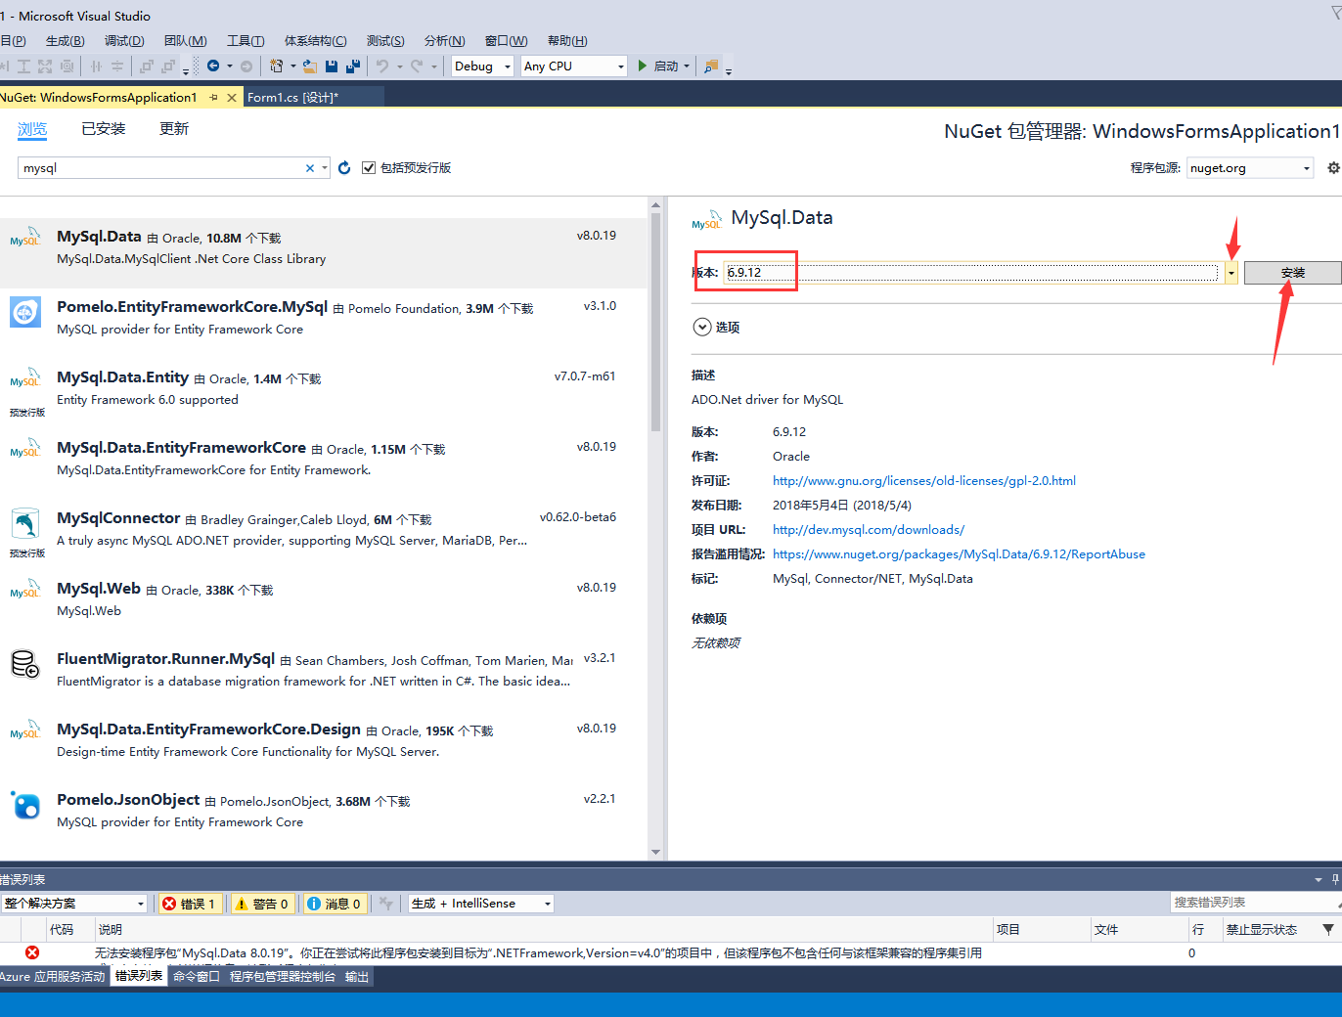
Task: Open the NuGet package source settings gear
Action: point(1333,167)
